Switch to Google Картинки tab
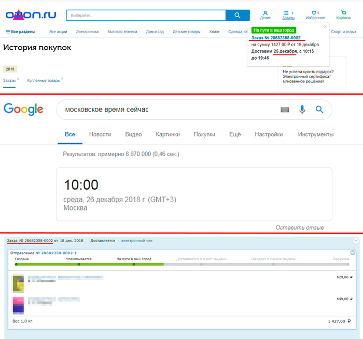 [167, 134]
